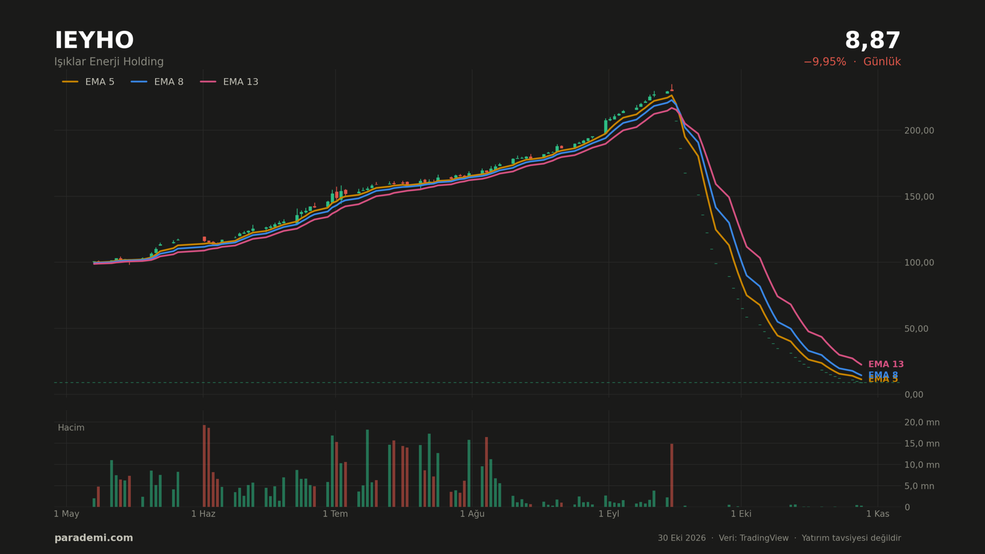
Task: Click the 200,00 price axis label
Action: pos(919,130)
